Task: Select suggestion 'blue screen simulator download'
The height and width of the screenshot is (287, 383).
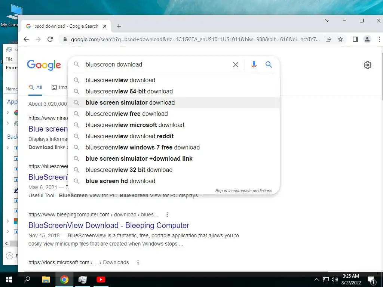Action: point(174,102)
